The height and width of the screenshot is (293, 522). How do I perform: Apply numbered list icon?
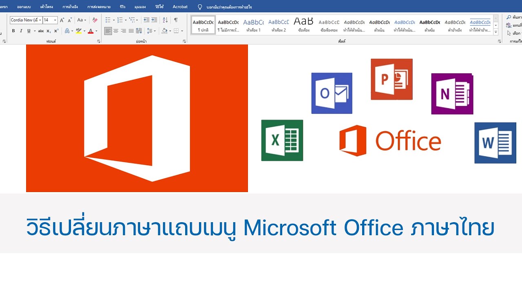click(120, 20)
